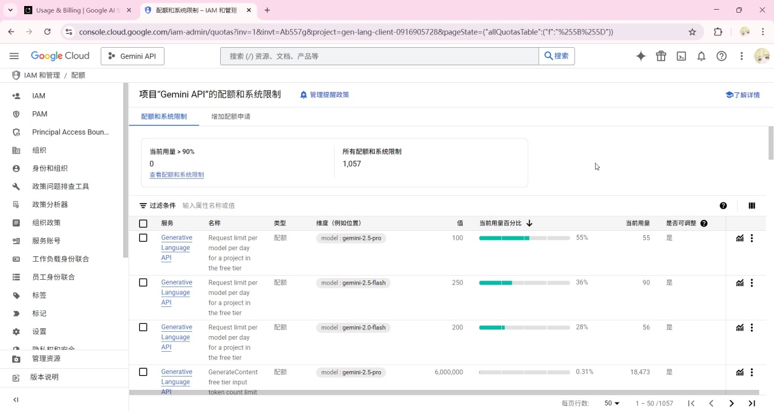
Task: Open the gift free trial icon
Action: pos(661,56)
